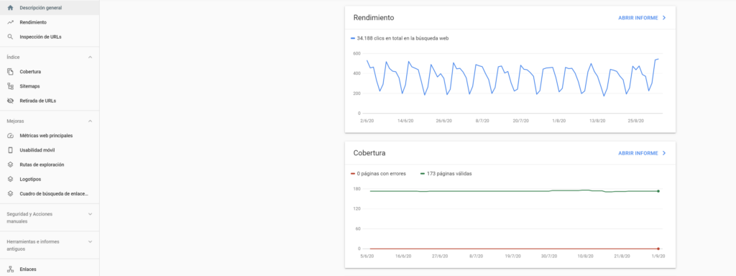Screen dimensions: 736x276
Task: Click the arrow next to Rendimiento's ABRIR INFORME
Action: 663,18
